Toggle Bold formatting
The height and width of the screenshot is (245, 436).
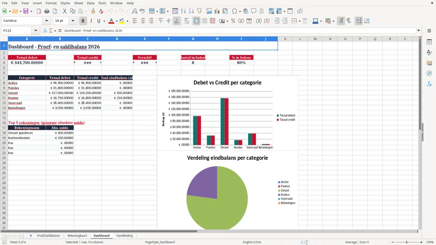pyautogui.click(x=83, y=21)
